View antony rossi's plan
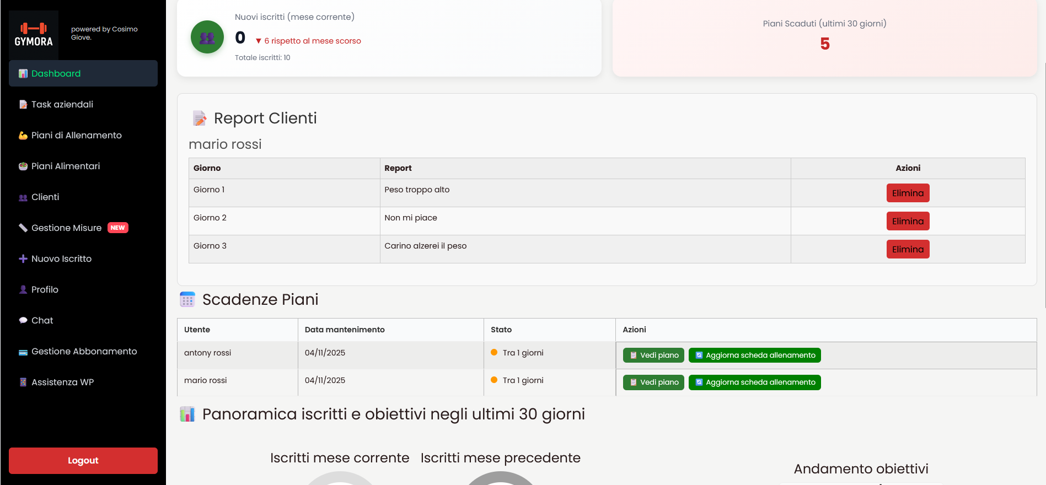The image size is (1046, 485). coord(653,355)
